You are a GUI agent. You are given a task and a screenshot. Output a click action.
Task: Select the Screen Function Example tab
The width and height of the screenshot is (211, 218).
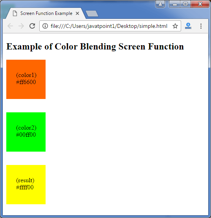point(46,13)
